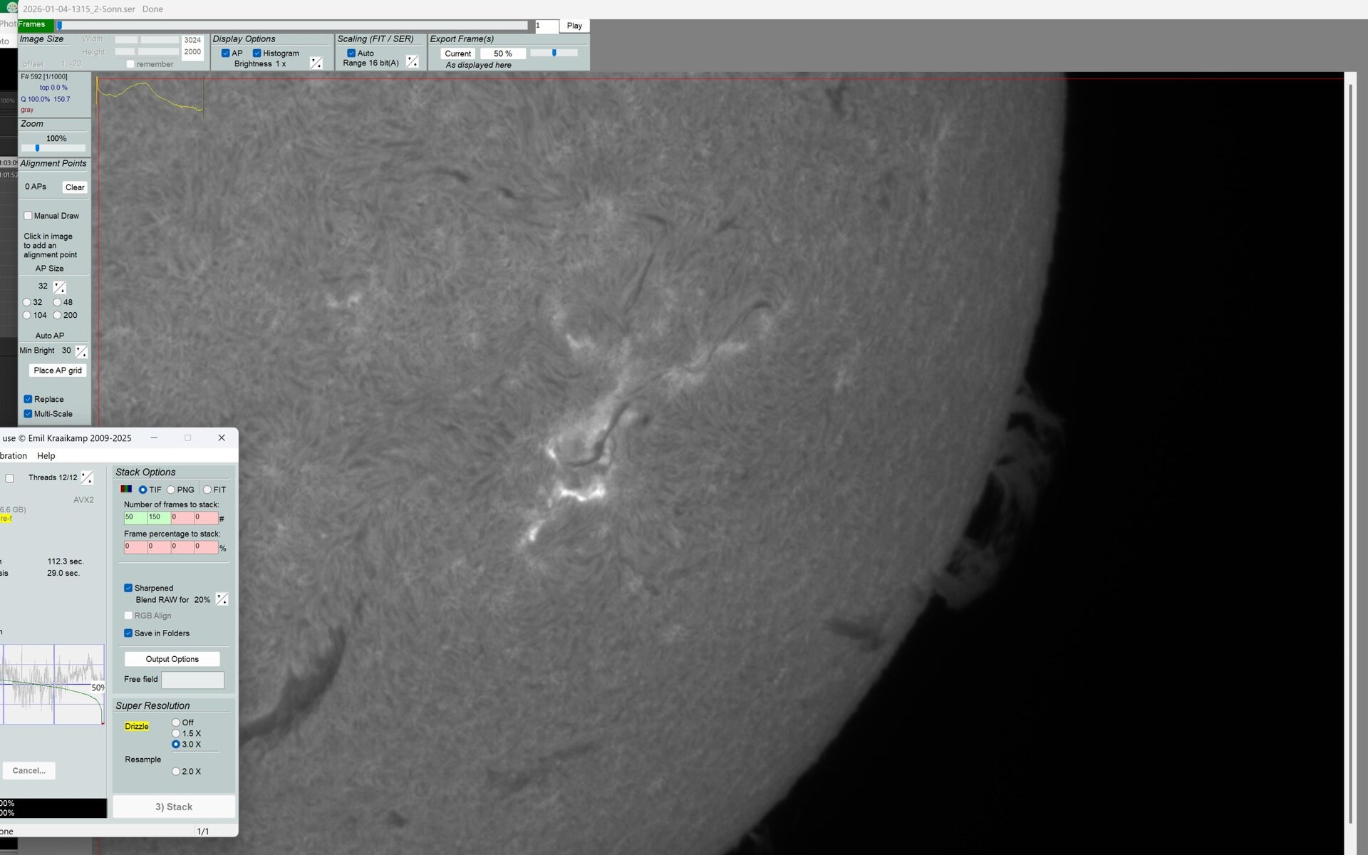Select TIF output format
Viewport: 1368px width, 855px height.
(143, 490)
